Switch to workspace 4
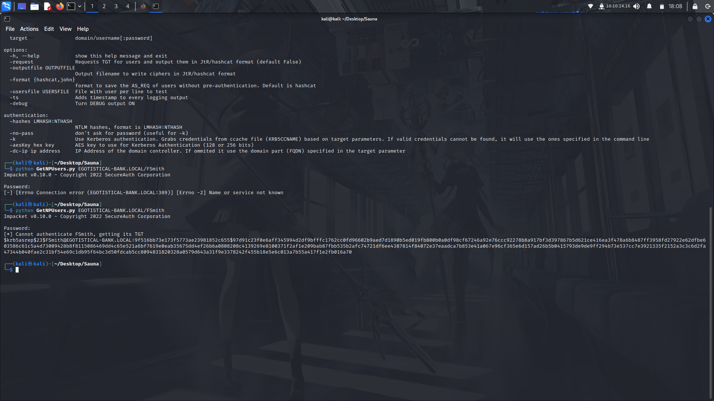The image size is (714, 401). coord(128,6)
